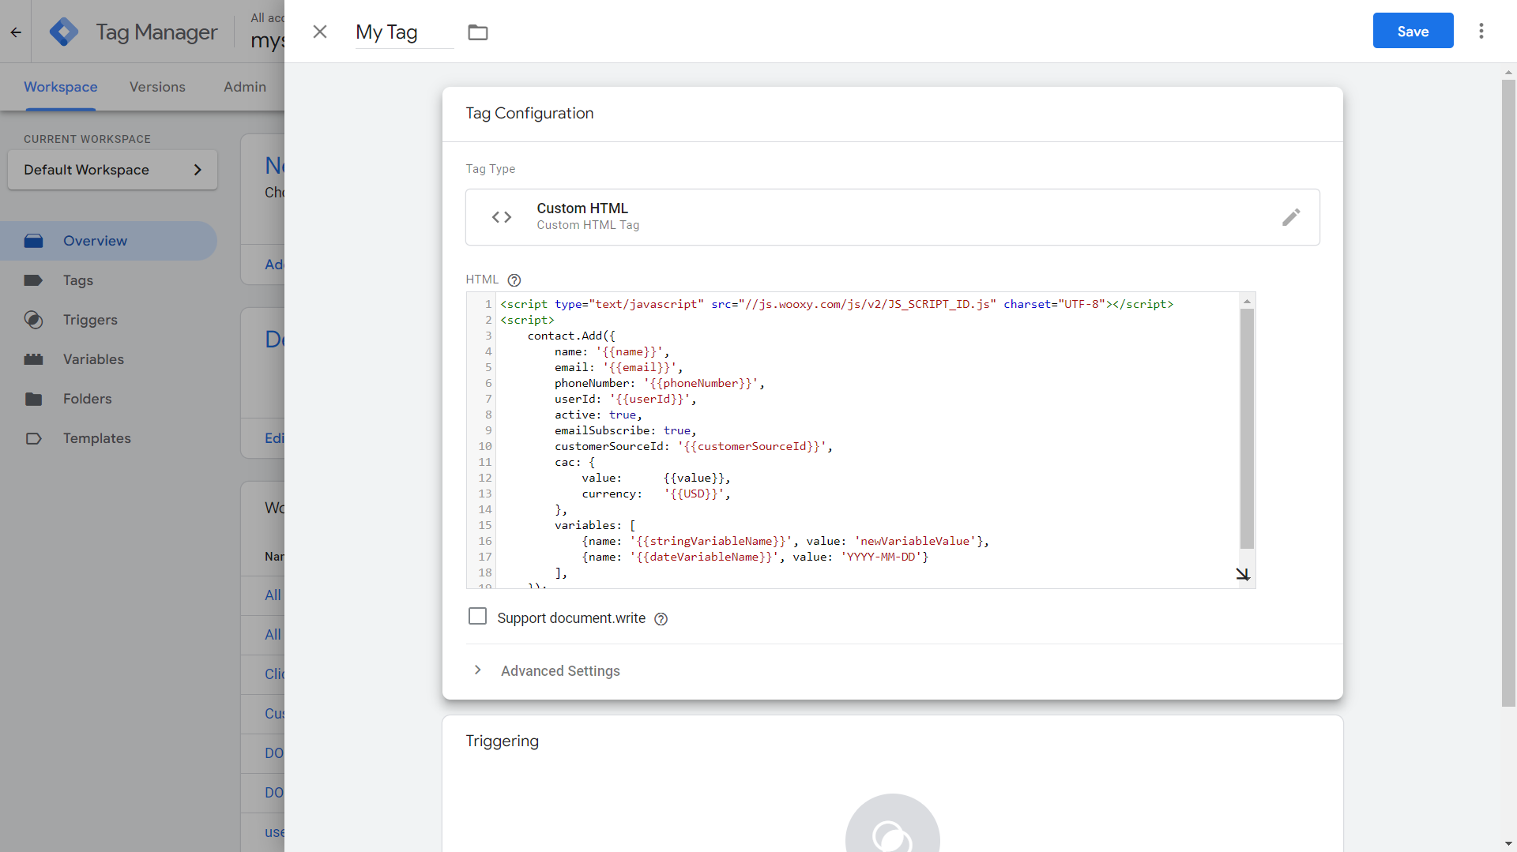Click the HTML editor vertical scrollbar
This screenshot has height=852, width=1517.
[x=1247, y=428]
